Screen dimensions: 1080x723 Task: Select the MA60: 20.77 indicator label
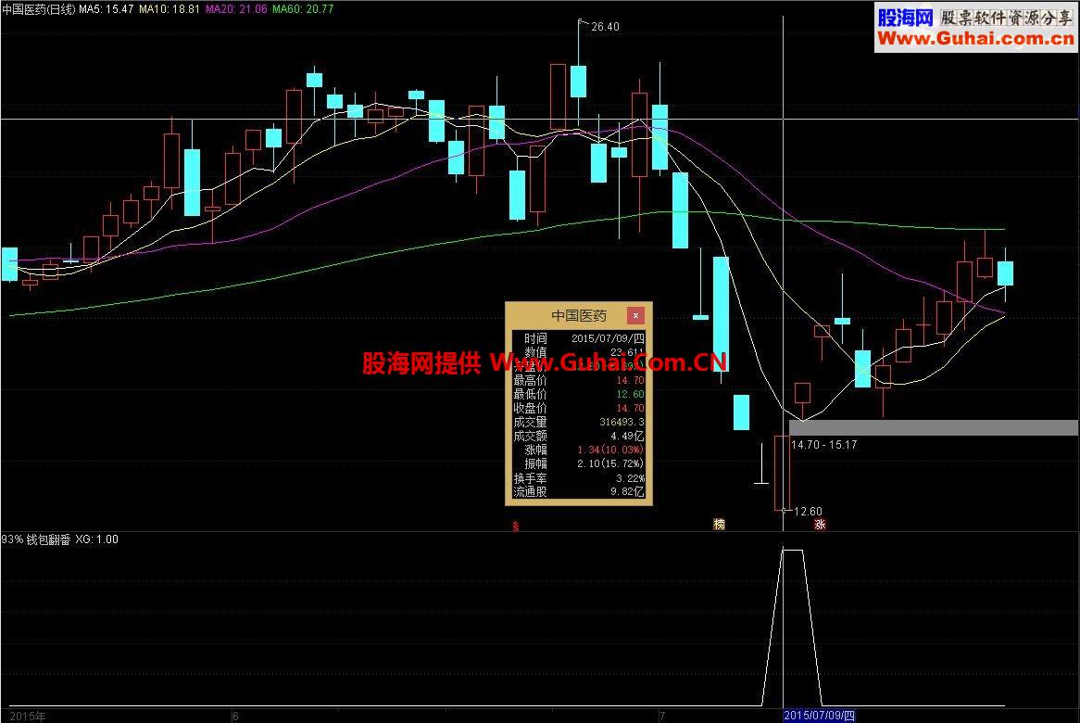click(302, 9)
